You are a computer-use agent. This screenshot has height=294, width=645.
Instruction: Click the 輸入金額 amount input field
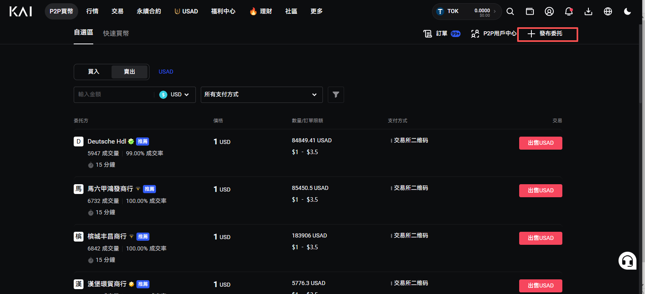tap(114, 94)
